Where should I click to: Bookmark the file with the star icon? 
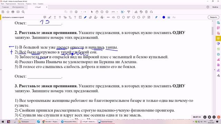[x=8, y=12]
